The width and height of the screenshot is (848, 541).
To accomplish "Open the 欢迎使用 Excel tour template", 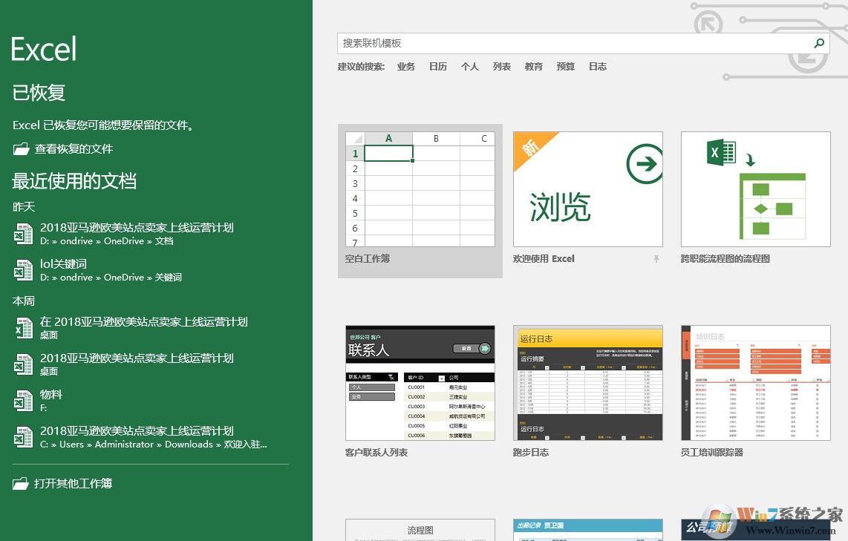I will click(588, 189).
